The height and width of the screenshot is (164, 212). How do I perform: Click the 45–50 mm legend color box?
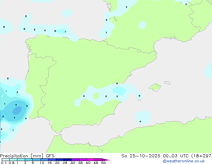(98, 160)
